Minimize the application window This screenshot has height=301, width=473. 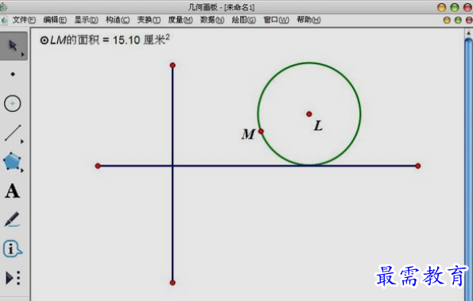coord(442,7)
